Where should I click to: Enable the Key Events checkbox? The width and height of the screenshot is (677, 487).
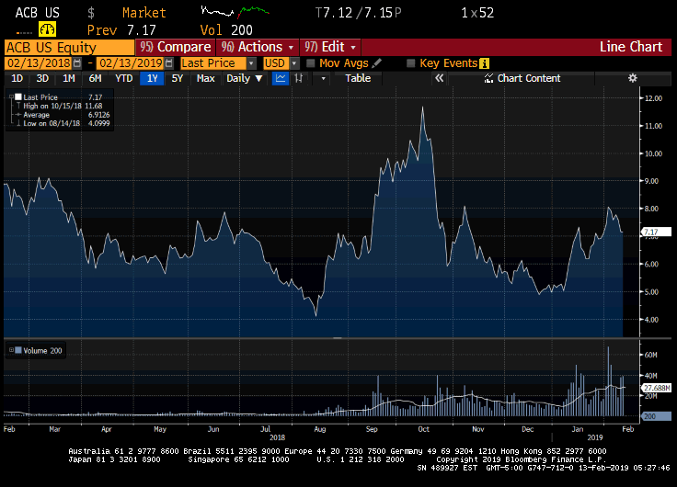click(x=410, y=63)
